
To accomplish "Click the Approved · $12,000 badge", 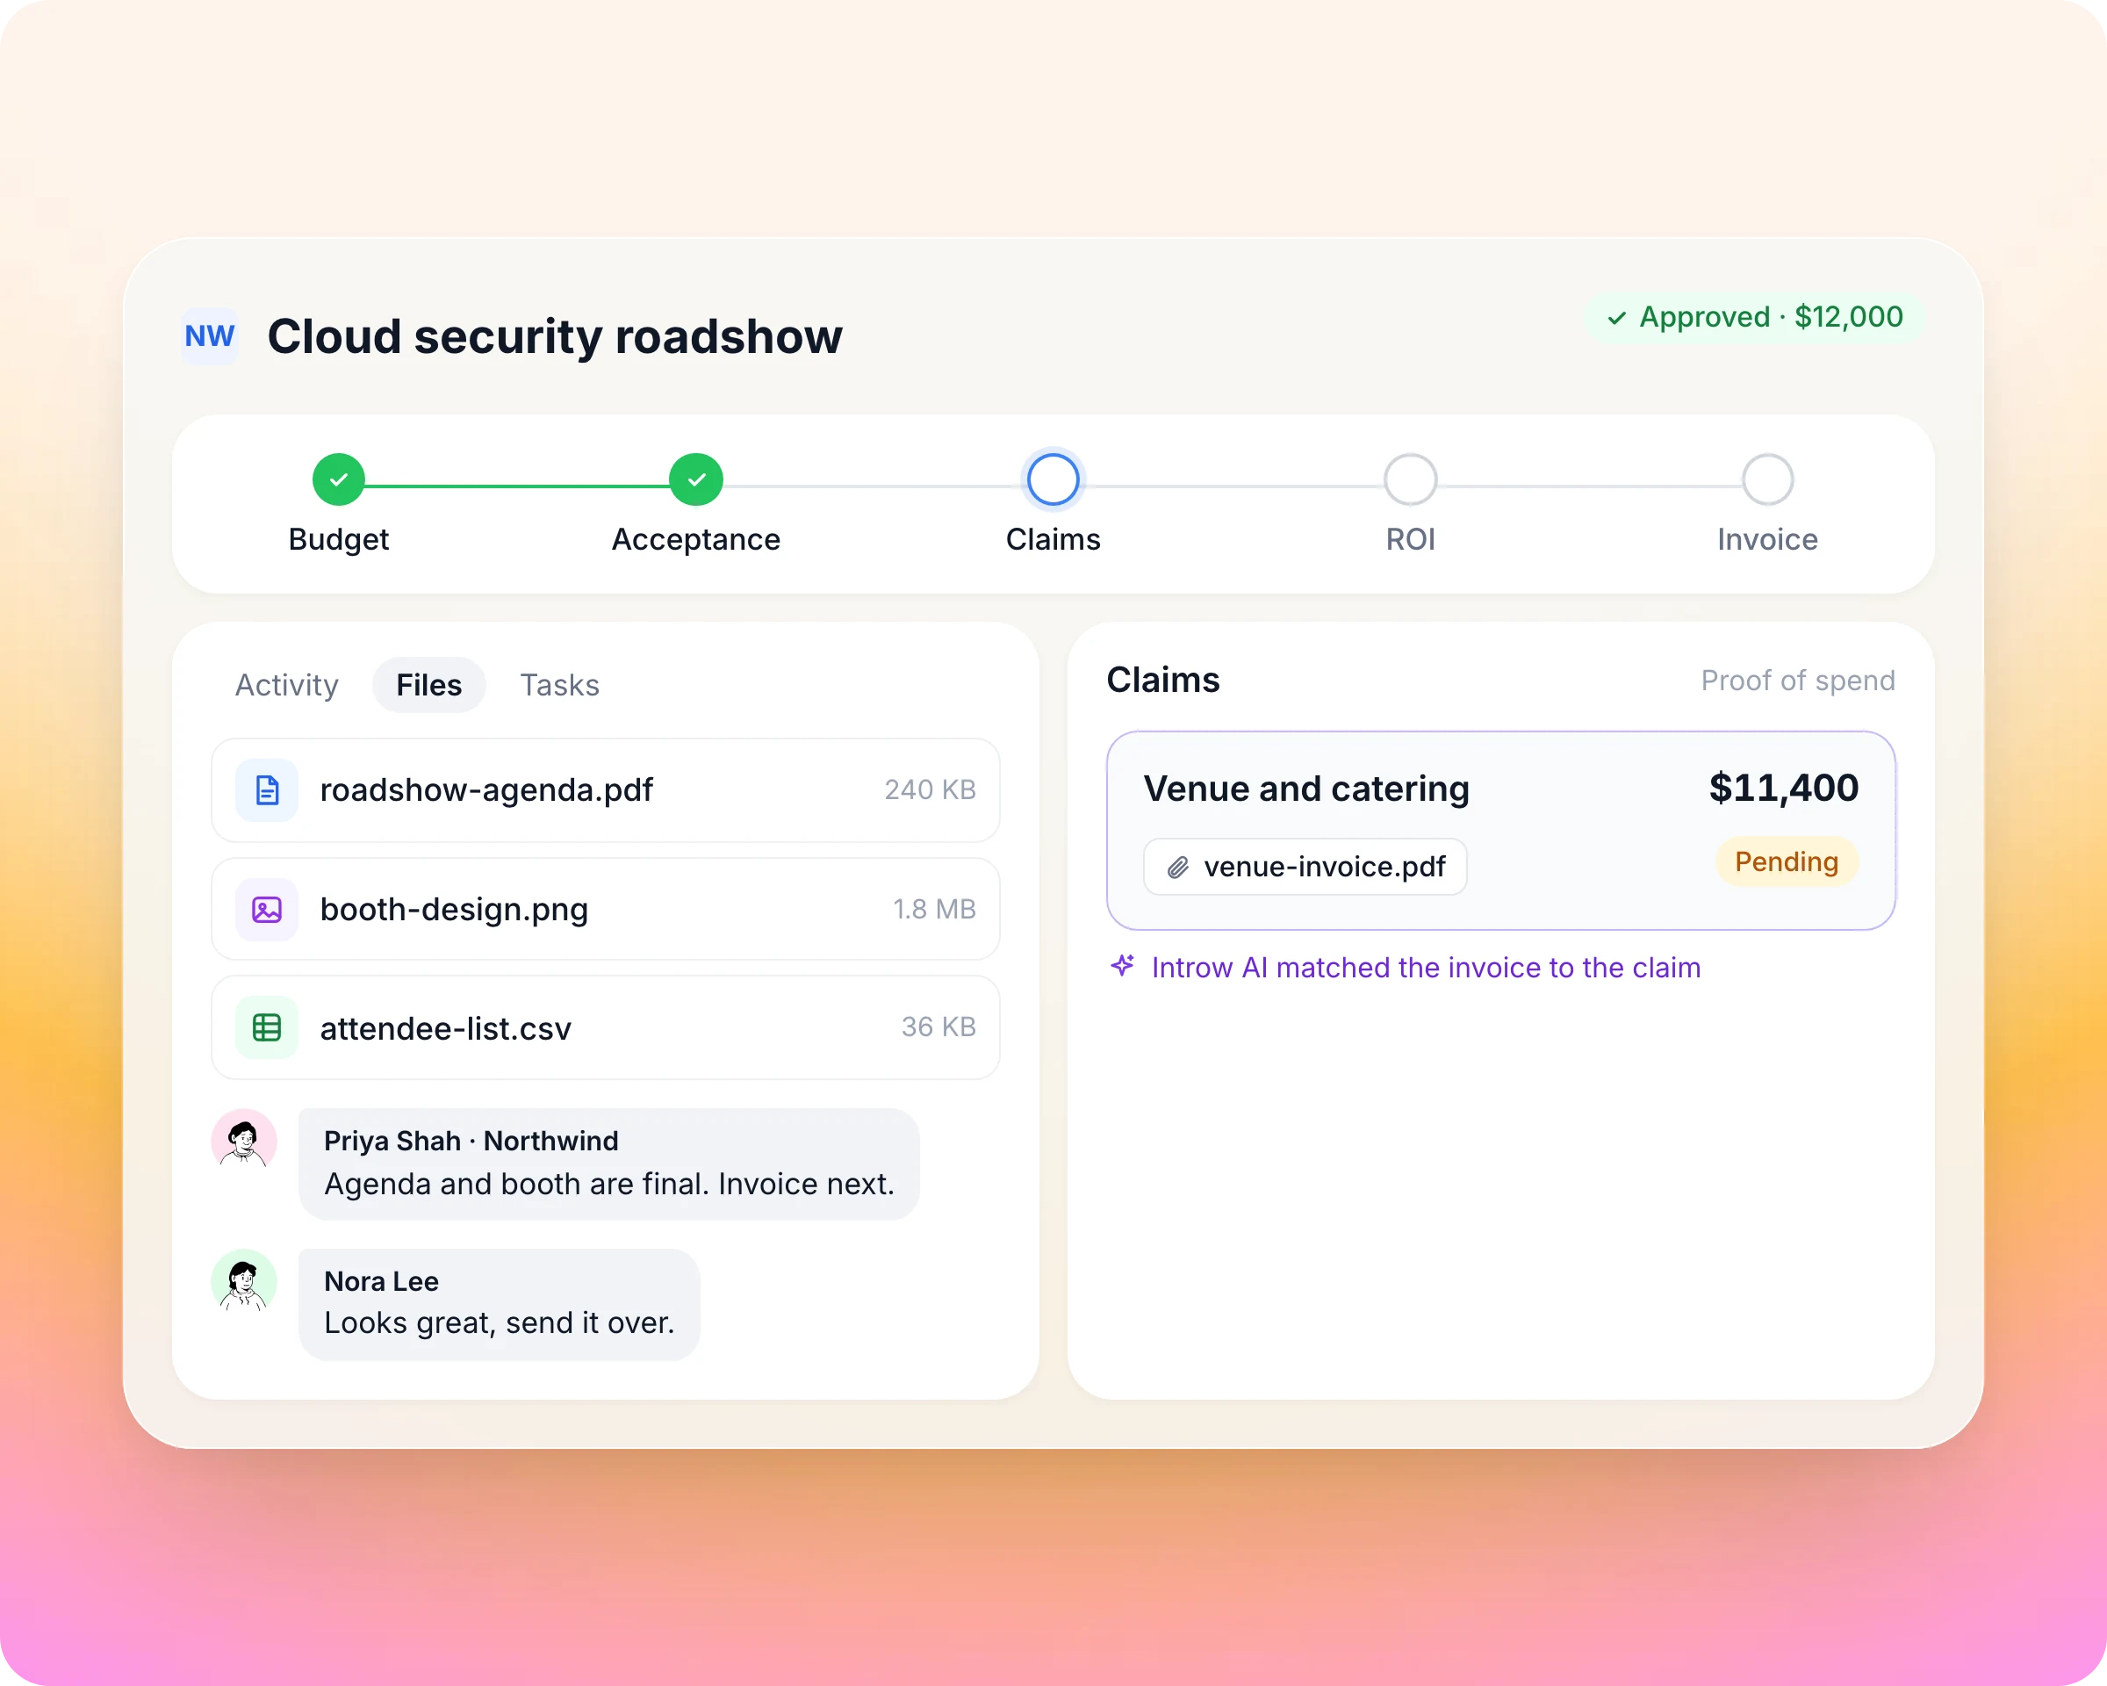I will [1754, 318].
